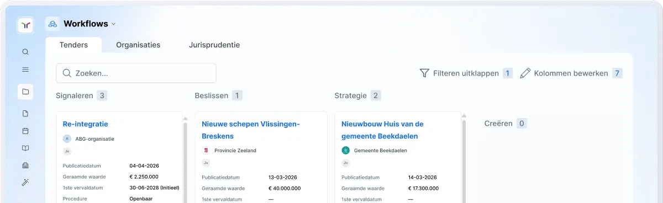Screen dimensions: 663x203
Task: Click the magic wand icon in the sidebar
Action: click(25, 182)
